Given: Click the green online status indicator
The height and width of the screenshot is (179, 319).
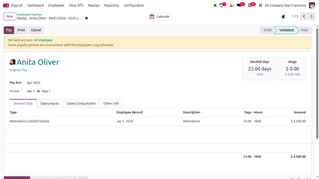Looking at the screenshot, I should point(215,5).
